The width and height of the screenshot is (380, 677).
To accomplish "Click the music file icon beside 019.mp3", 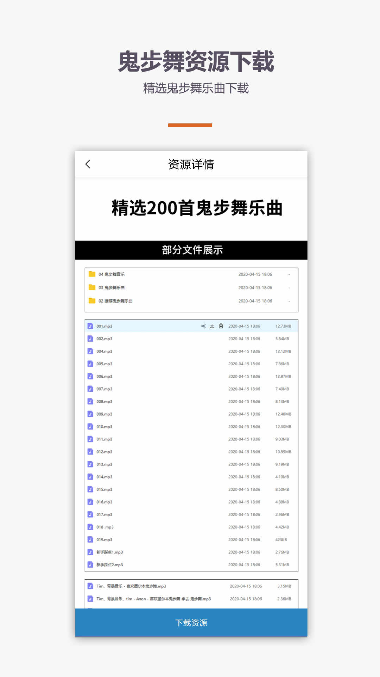I will (x=90, y=540).
